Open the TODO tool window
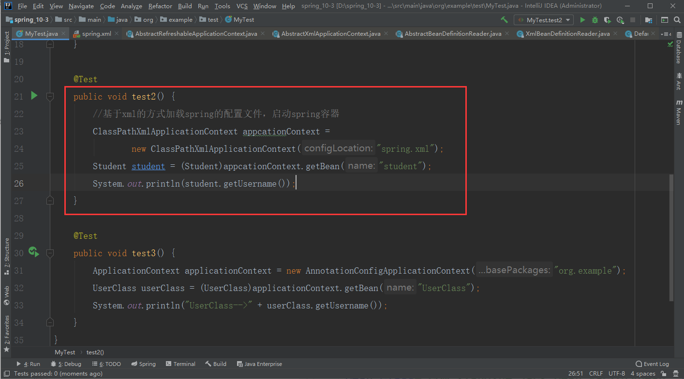The height and width of the screenshot is (379, 684). point(106,364)
